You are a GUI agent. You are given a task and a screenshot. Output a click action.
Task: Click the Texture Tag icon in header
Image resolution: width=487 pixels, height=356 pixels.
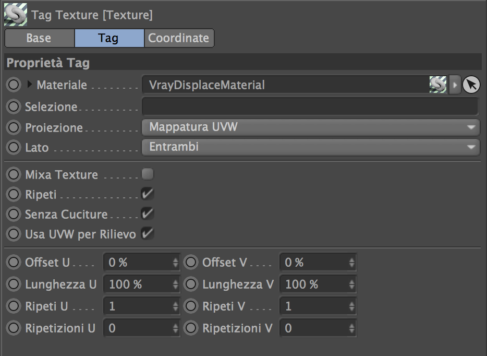point(15,15)
